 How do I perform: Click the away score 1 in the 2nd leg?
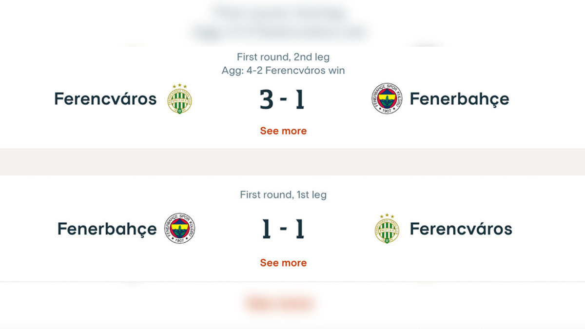[299, 99]
